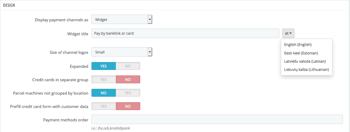The width and height of the screenshot is (350, 132).
Task: Click the Size of channel logos arrow
Action: tap(150, 52)
